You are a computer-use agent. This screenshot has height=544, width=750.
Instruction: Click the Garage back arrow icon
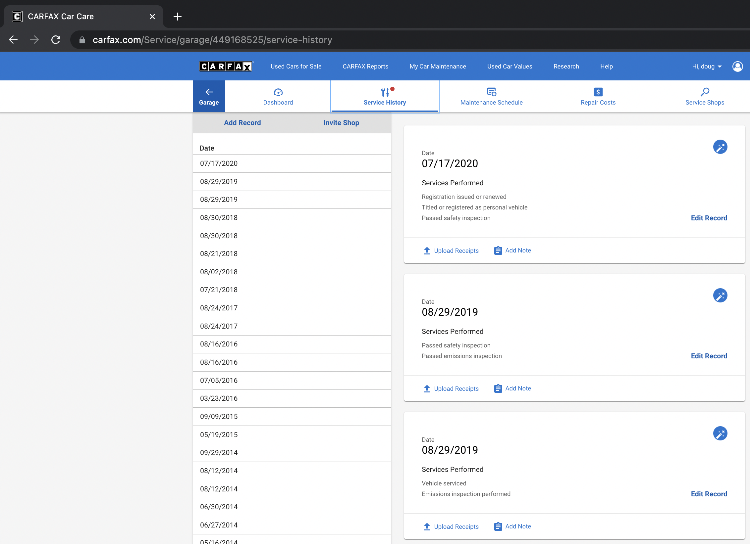tap(209, 92)
